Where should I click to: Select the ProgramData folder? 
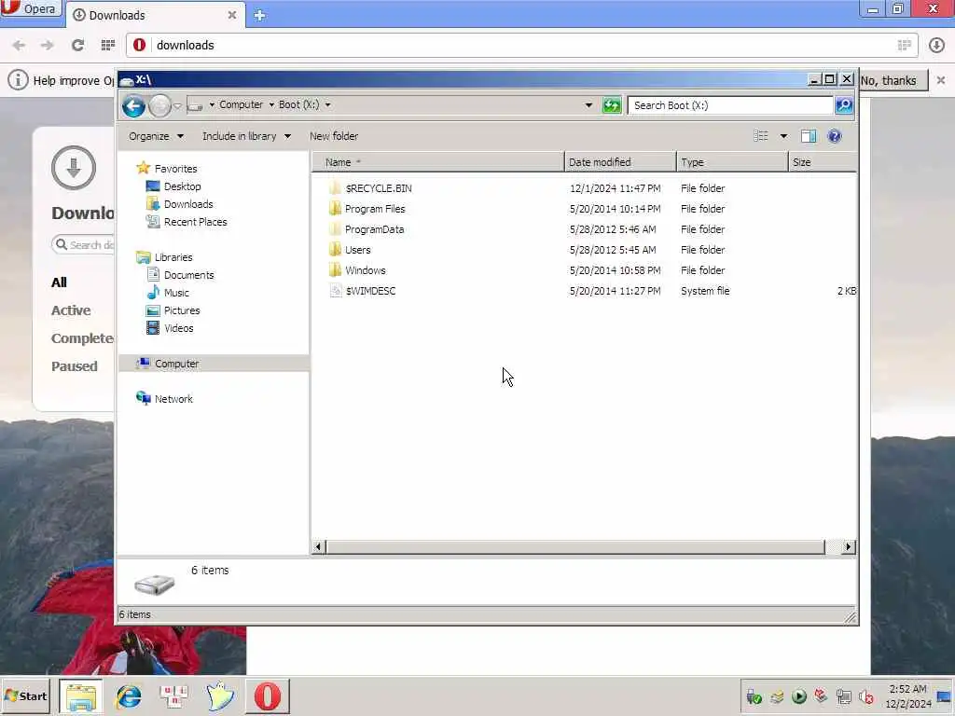tap(374, 229)
